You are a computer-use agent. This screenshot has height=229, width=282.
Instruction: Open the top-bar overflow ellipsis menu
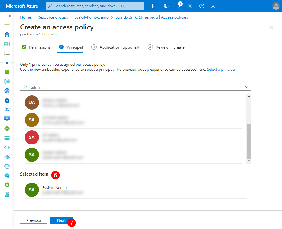[264, 6]
